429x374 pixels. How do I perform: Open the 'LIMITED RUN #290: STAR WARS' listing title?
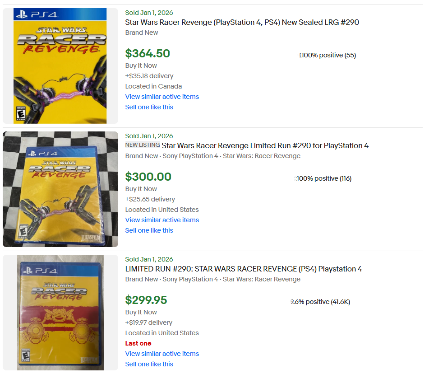pos(244,269)
